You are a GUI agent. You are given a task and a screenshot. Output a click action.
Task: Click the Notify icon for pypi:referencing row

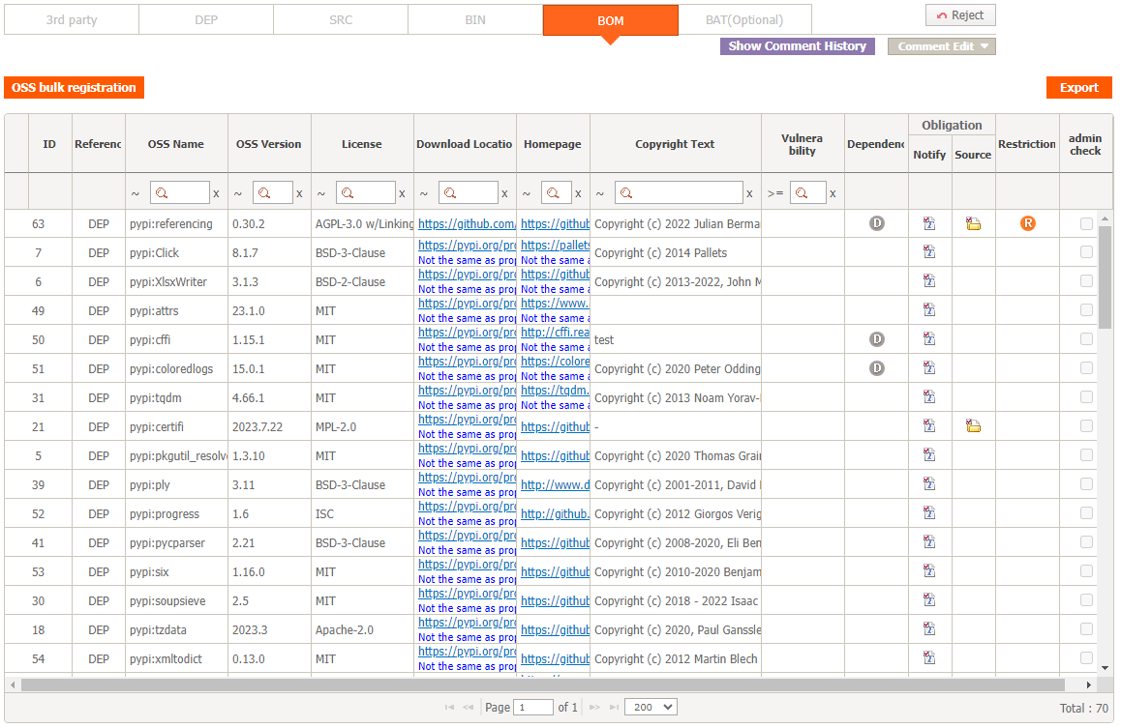click(x=929, y=224)
